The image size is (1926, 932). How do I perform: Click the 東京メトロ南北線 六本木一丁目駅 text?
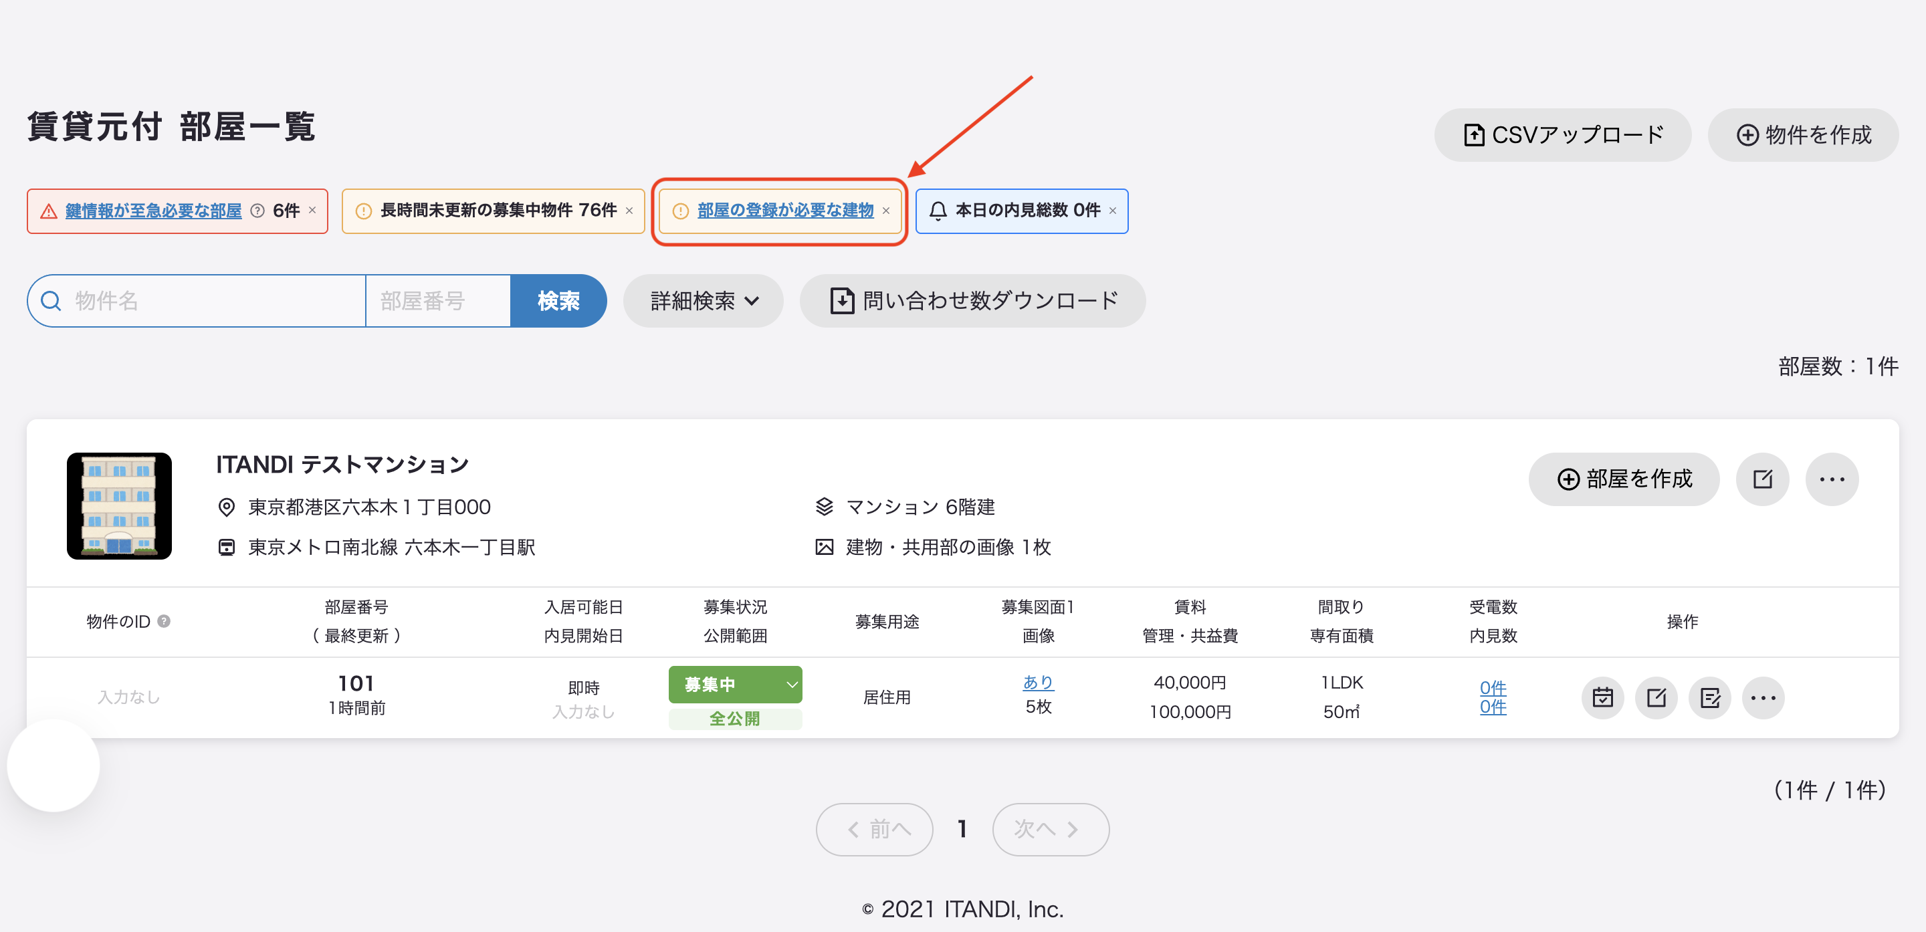tap(392, 547)
